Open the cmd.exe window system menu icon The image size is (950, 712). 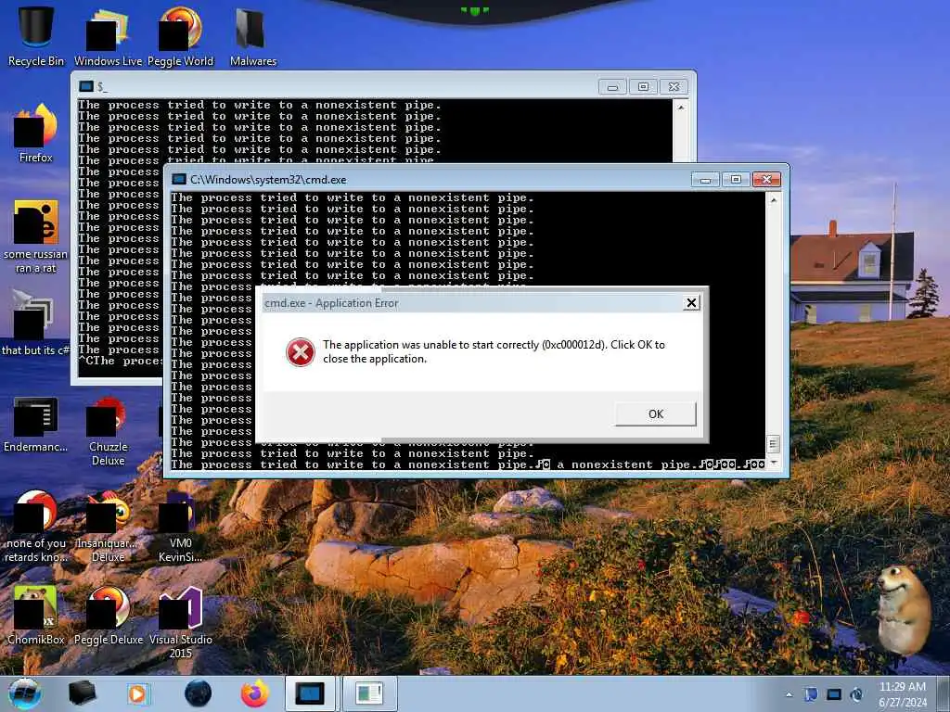[178, 179]
